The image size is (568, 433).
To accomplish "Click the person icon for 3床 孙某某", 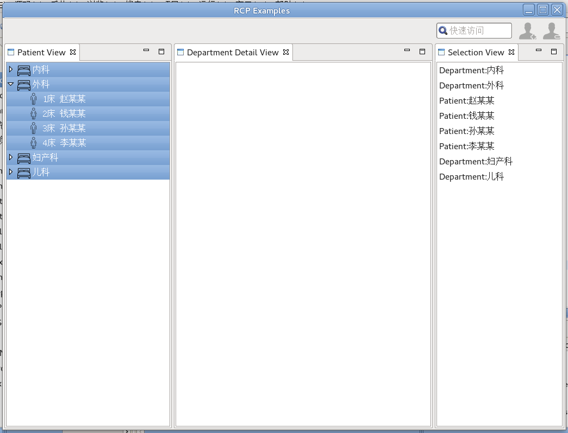I will pyautogui.click(x=34, y=128).
